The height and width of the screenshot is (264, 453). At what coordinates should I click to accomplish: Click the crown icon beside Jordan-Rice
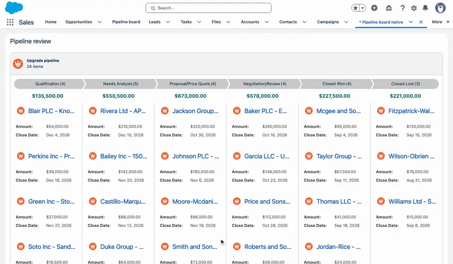[309, 247]
